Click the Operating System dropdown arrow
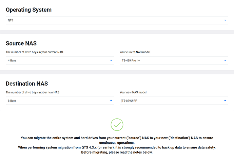 point(225,20)
